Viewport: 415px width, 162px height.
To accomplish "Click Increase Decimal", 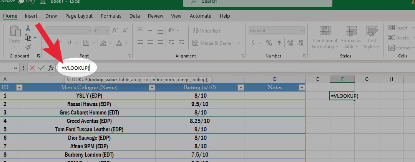I will pos(290,43).
